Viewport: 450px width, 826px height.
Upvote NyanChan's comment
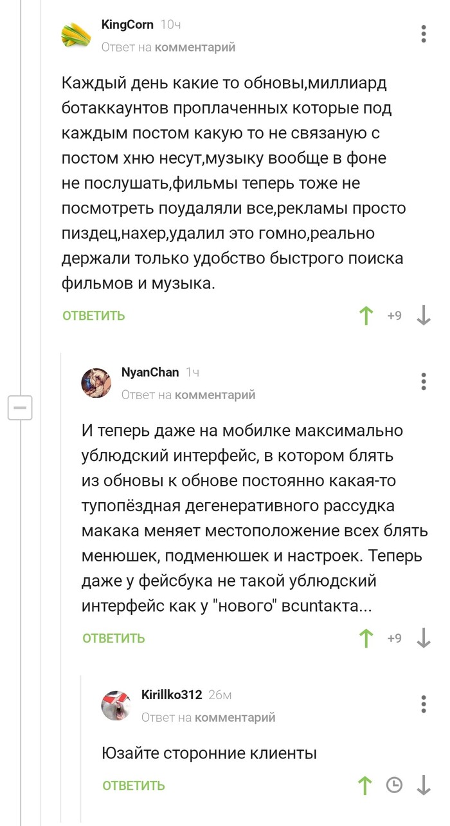coord(366,638)
